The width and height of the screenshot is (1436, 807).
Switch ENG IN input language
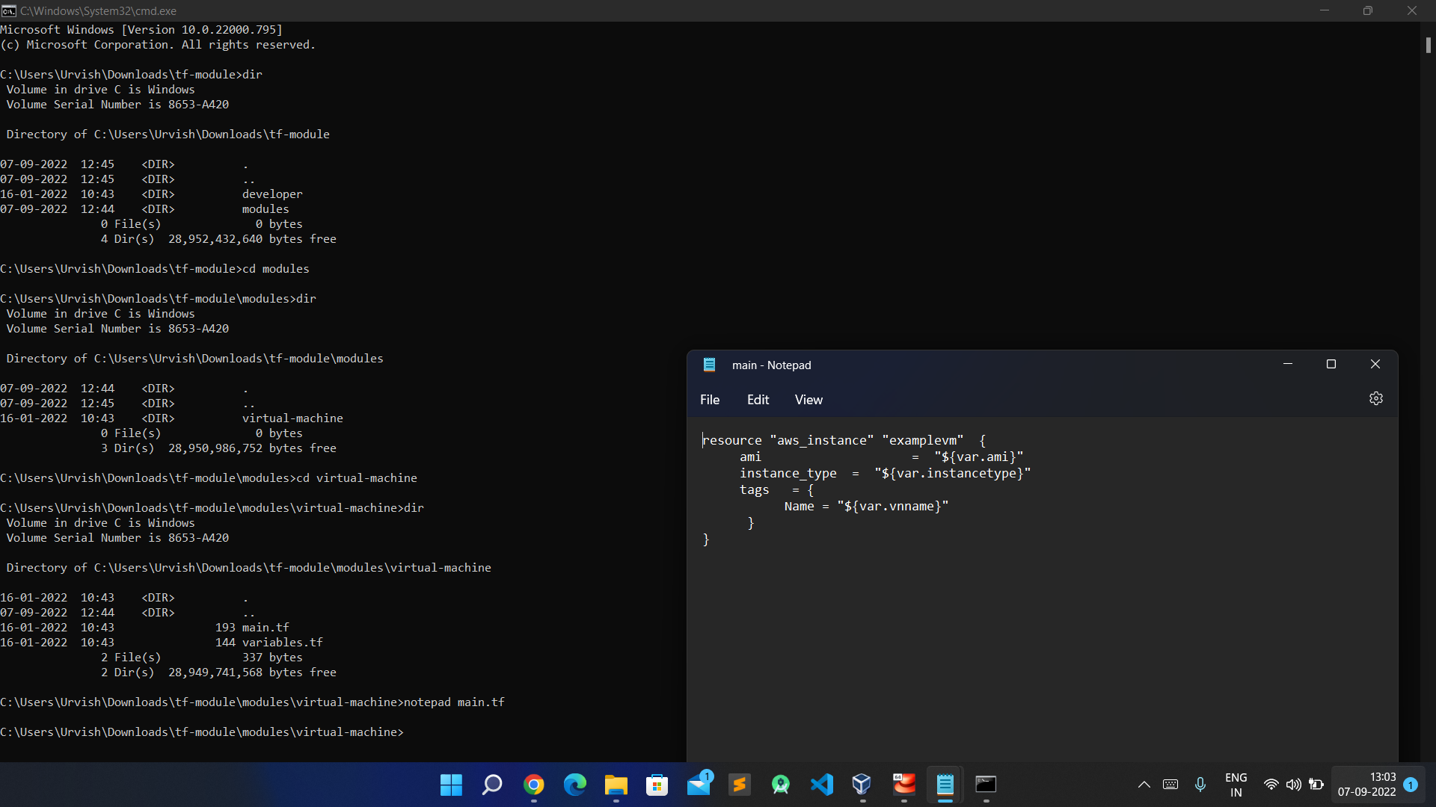1236,785
